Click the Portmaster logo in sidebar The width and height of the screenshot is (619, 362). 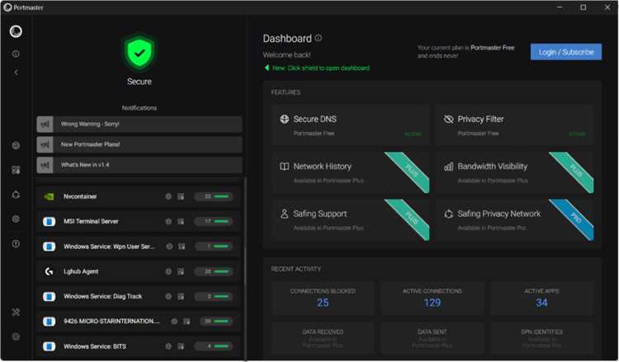point(16,31)
